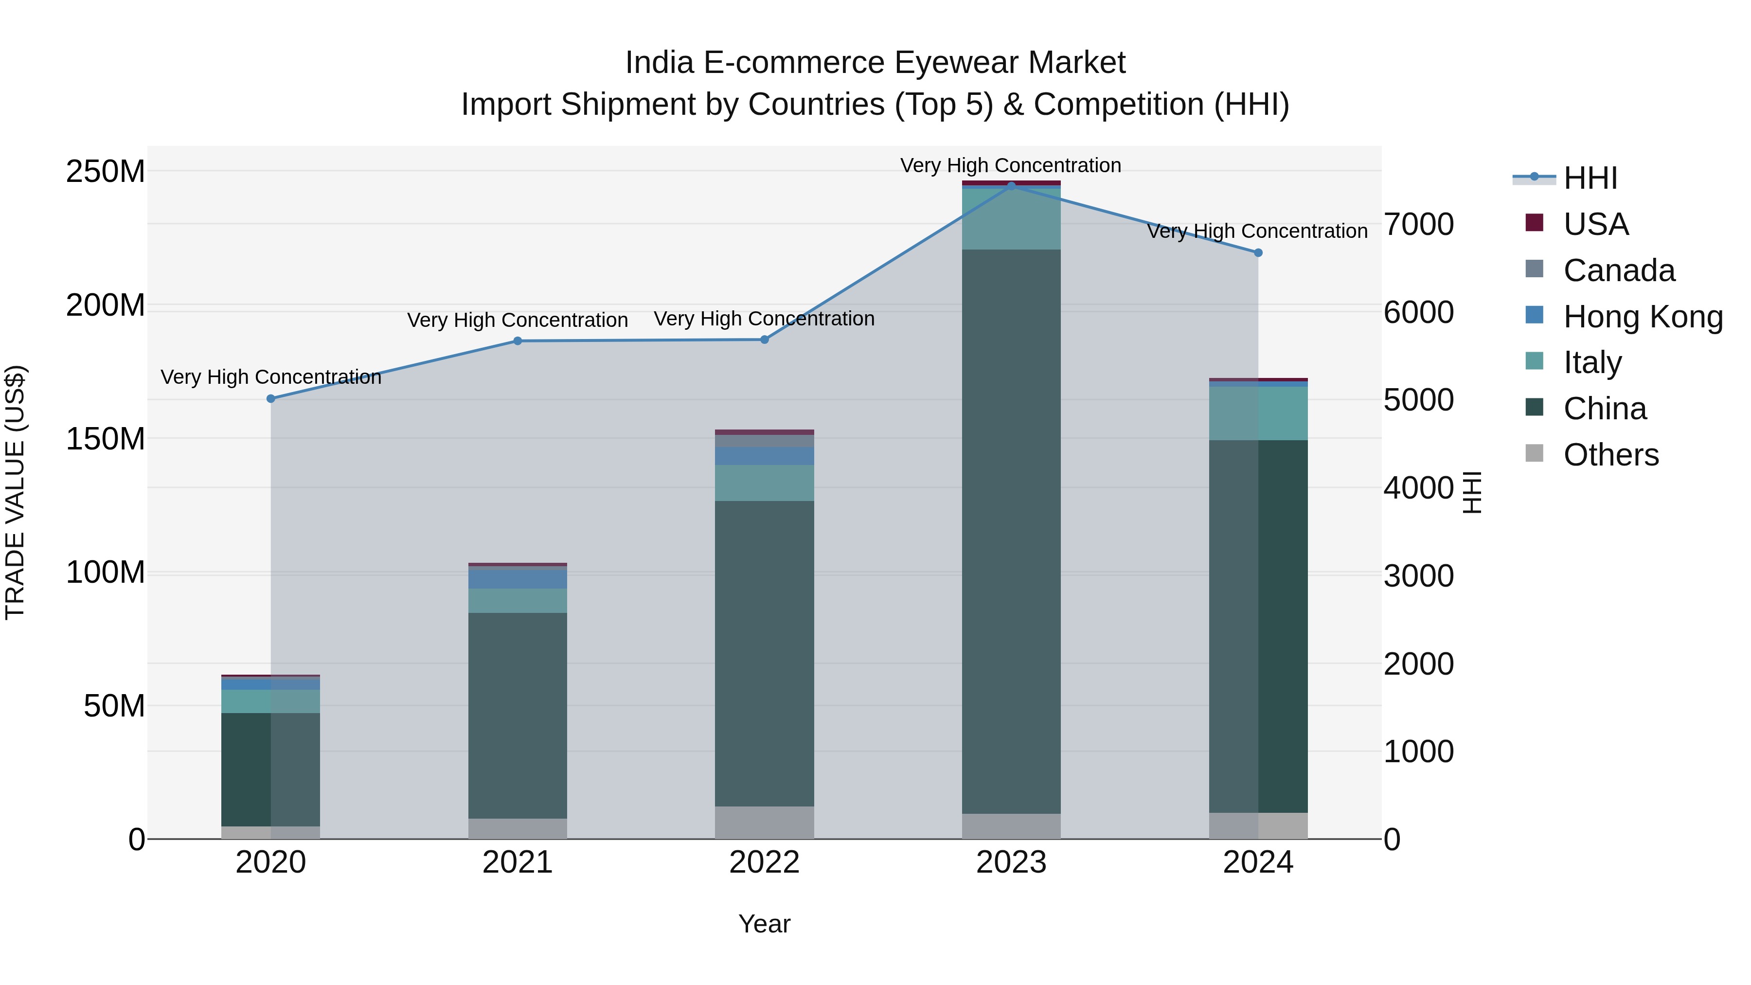Click the rotated 'HHI' right axis title

(x=1472, y=492)
